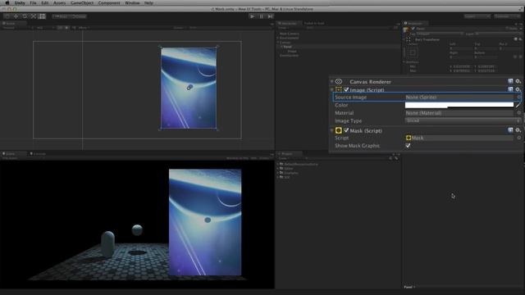Disable the Image (Script) checkbox
This screenshot has width=525, height=295.
coord(346,89)
